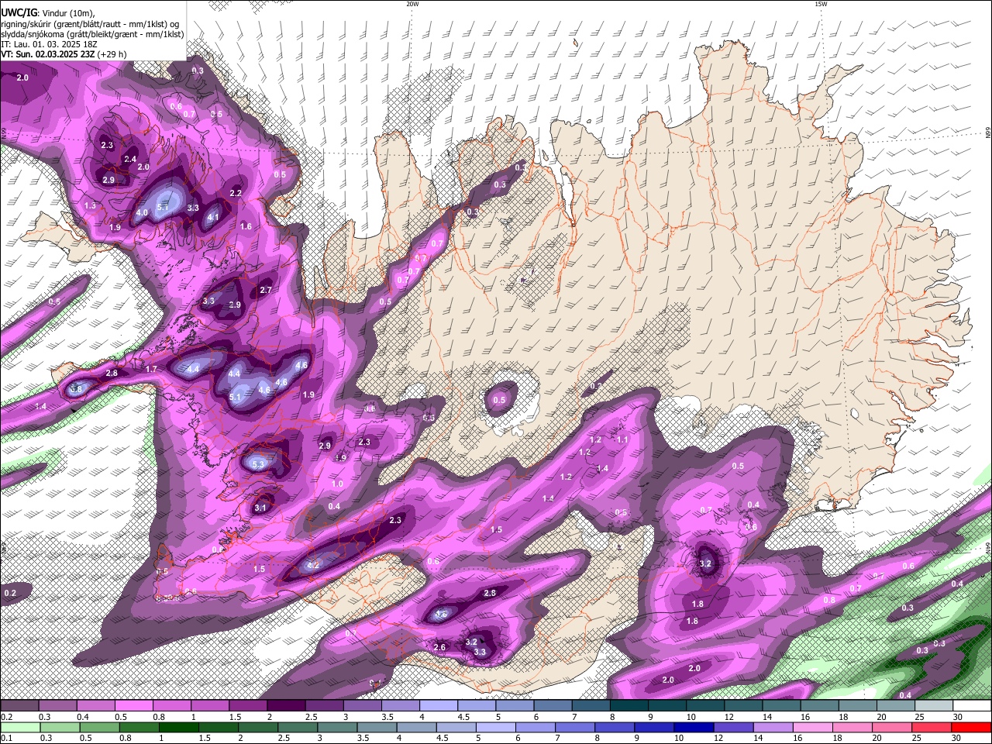992x744 pixels.
Task: Click the '2.6' precipitation value on the map
Action: [x=439, y=647]
